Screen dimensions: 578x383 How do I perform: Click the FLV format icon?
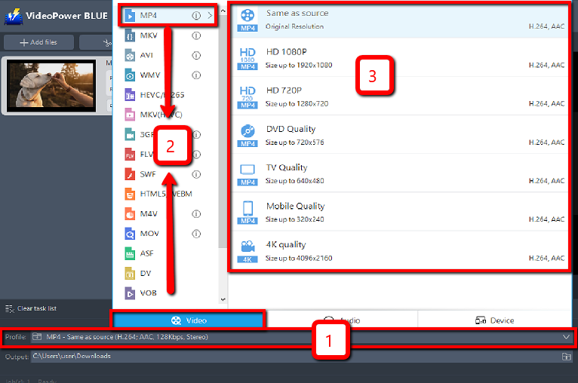[x=130, y=155]
